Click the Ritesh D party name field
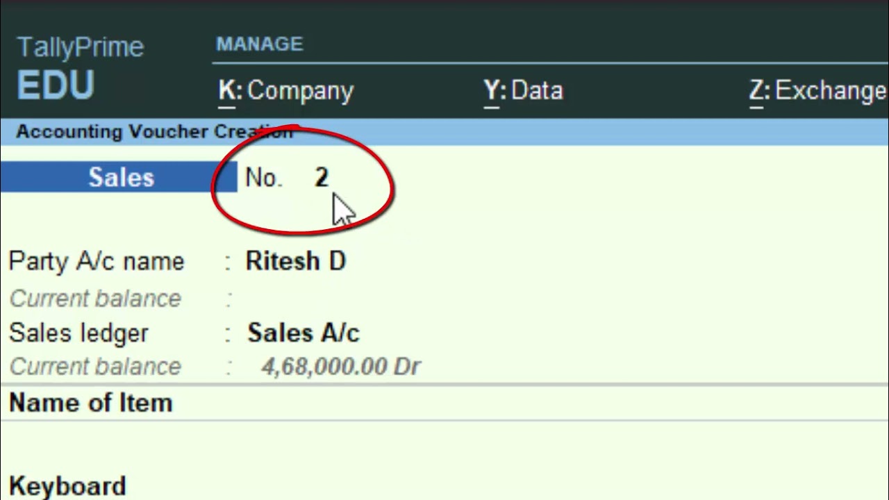The height and width of the screenshot is (500, 889). [x=296, y=262]
